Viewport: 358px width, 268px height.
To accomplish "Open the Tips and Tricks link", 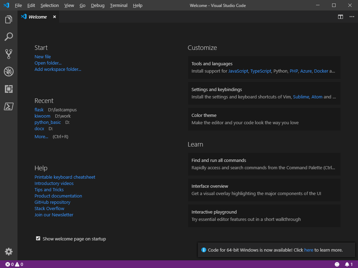I will click(49, 189).
